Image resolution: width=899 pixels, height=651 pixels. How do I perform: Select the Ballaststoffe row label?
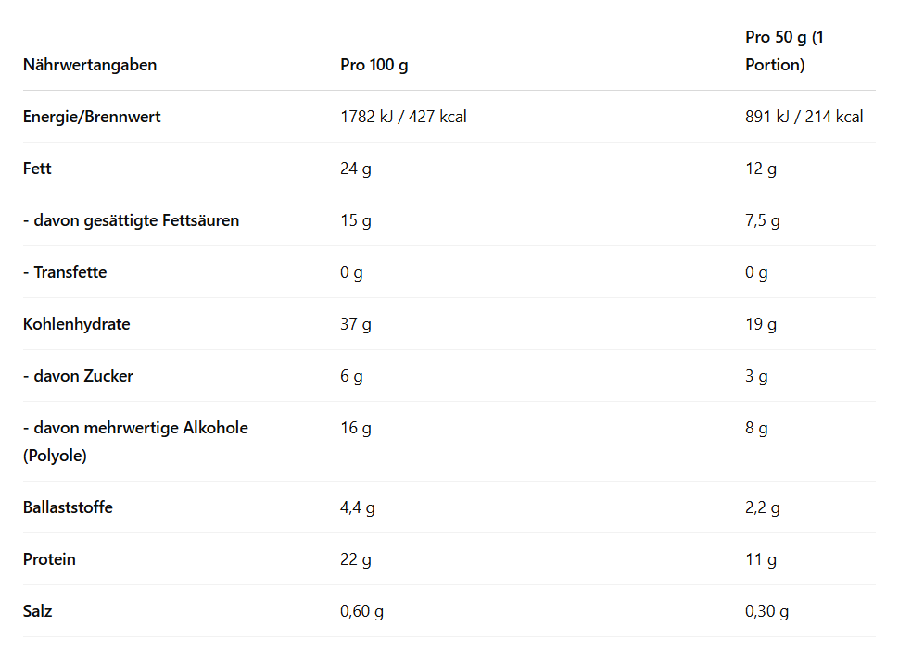coord(68,507)
